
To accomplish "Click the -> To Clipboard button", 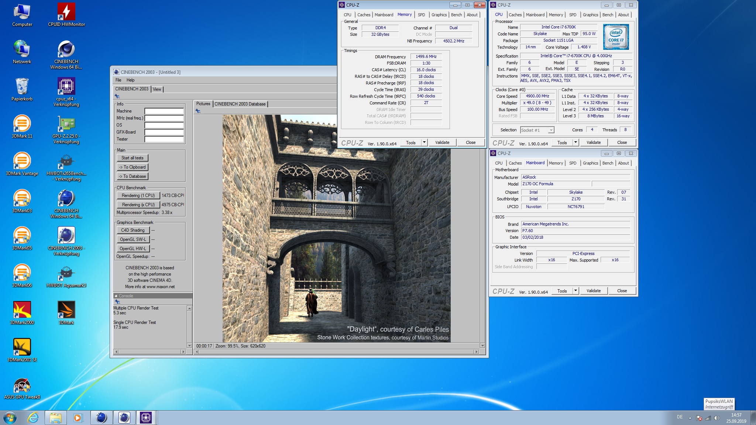I will (133, 167).
